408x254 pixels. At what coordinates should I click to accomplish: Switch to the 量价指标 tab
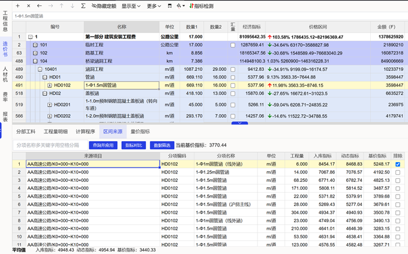point(140,132)
